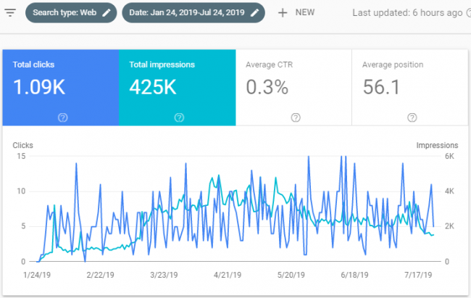Click the 2/22/19 date label

click(x=100, y=275)
